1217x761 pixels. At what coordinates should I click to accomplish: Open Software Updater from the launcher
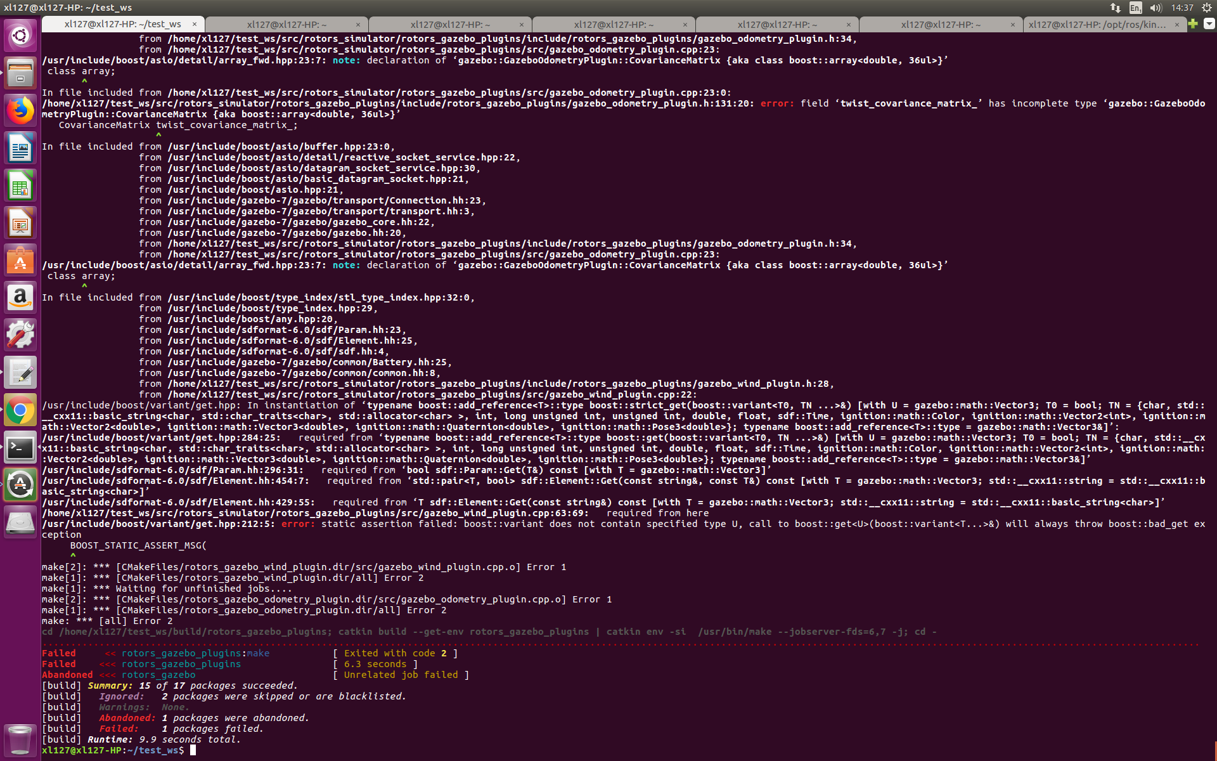pos(20,484)
